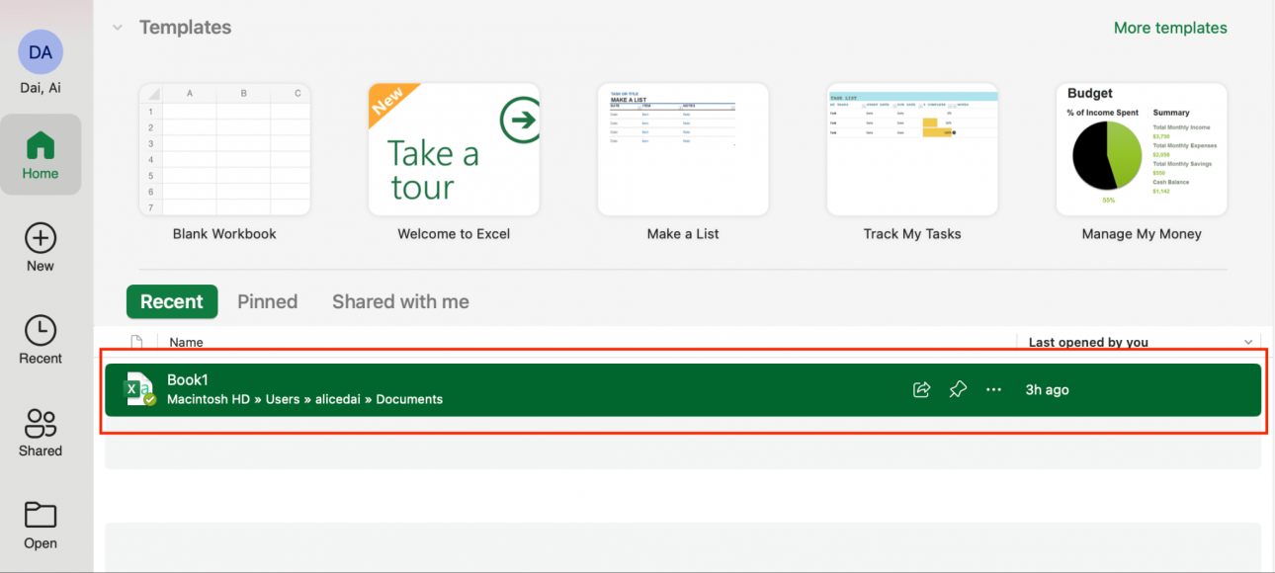Screen dimensions: 1275x573
Task: Open a file using the Open sidebar icon
Action: click(x=41, y=524)
